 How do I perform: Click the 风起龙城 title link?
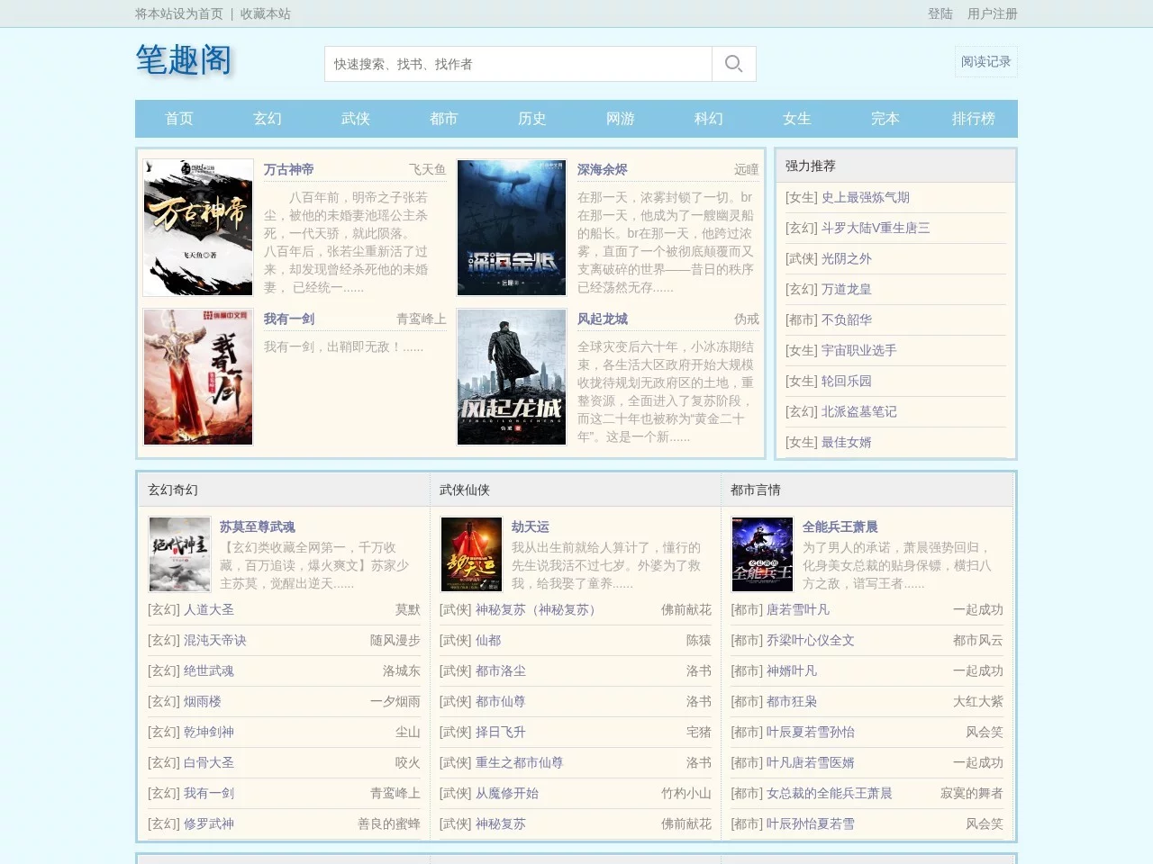[x=603, y=319]
